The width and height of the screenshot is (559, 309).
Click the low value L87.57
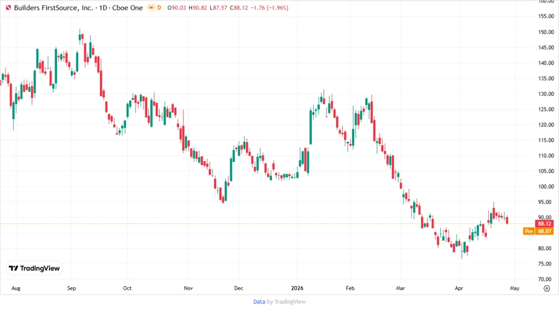(218, 7)
